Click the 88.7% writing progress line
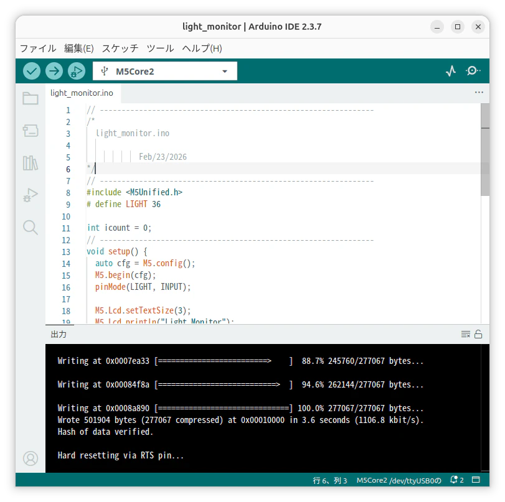The width and height of the screenshot is (505, 502). [x=240, y=361]
